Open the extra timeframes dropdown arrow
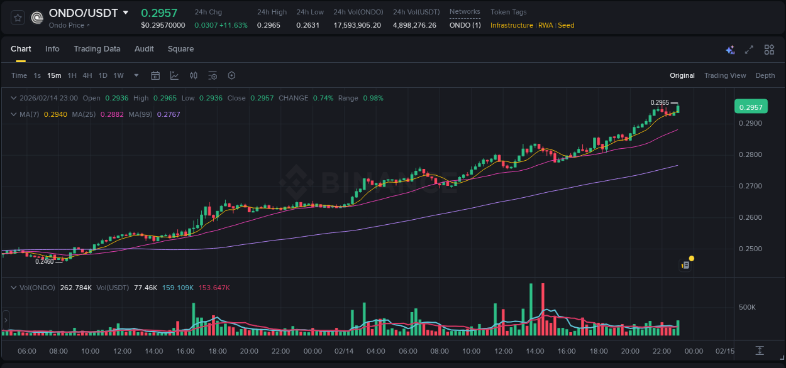The height and width of the screenshot is (368, 786). pos(135,75)
